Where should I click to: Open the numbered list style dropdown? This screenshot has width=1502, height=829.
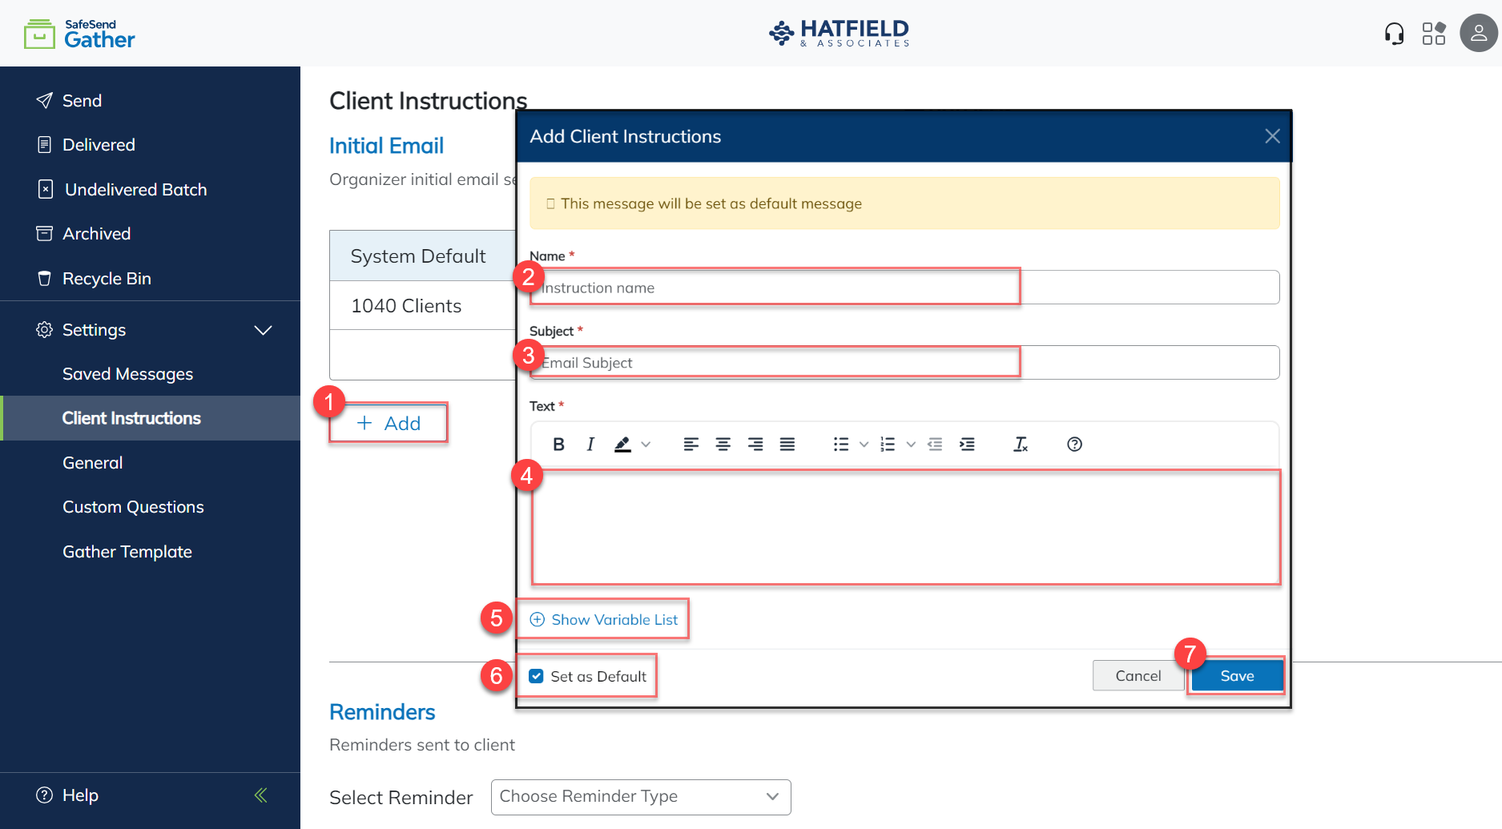(910, 444)
